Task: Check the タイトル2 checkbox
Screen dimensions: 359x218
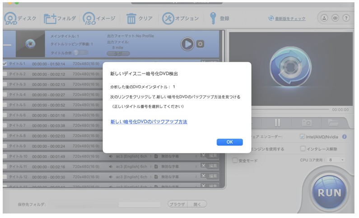Action: click(x=5, y=74)
